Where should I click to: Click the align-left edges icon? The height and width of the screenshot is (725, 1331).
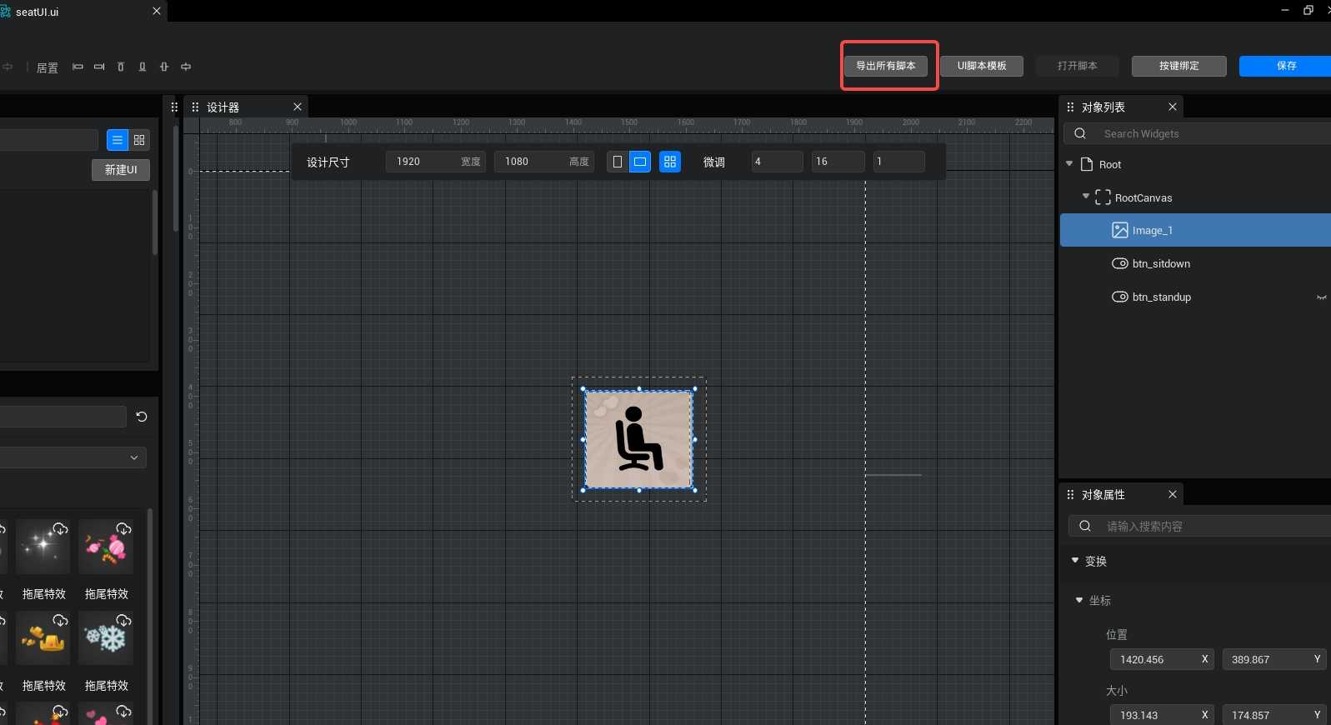coord(78,67)
